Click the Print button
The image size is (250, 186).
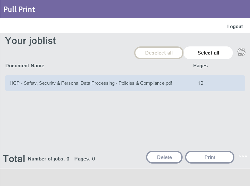tap(210, 157)
